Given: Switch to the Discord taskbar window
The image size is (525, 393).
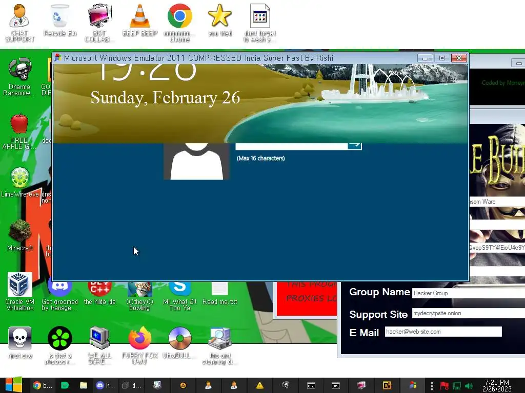Looking at the screenshot, I should [105, 385].
